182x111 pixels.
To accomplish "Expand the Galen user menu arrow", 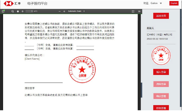I will point(161,3).
